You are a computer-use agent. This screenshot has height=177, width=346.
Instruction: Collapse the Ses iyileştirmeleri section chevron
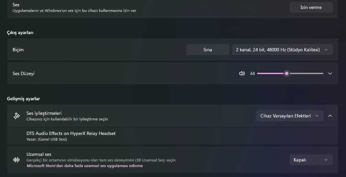click(x=330, y=116)
